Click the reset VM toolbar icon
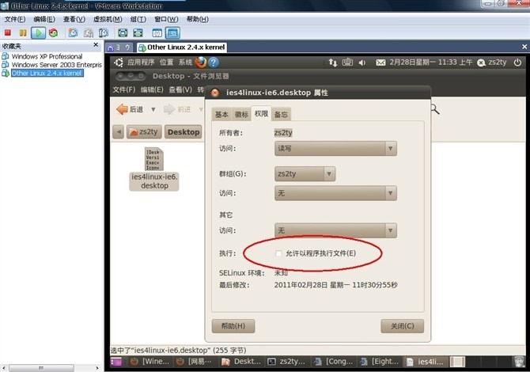Screen dimensions: 530x372 tap(54, 32)
